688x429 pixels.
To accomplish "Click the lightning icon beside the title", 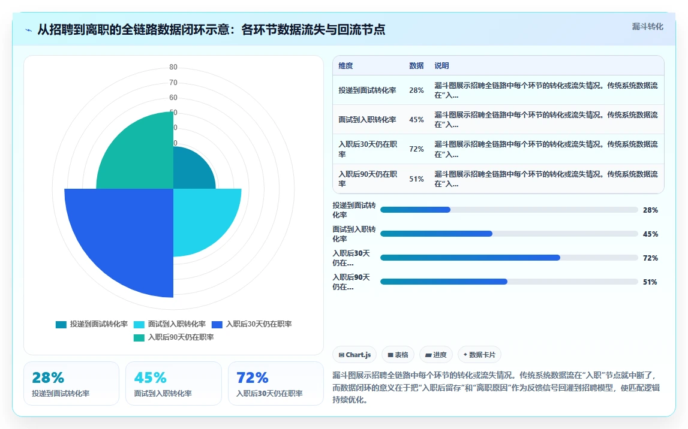I will (29, 30).
